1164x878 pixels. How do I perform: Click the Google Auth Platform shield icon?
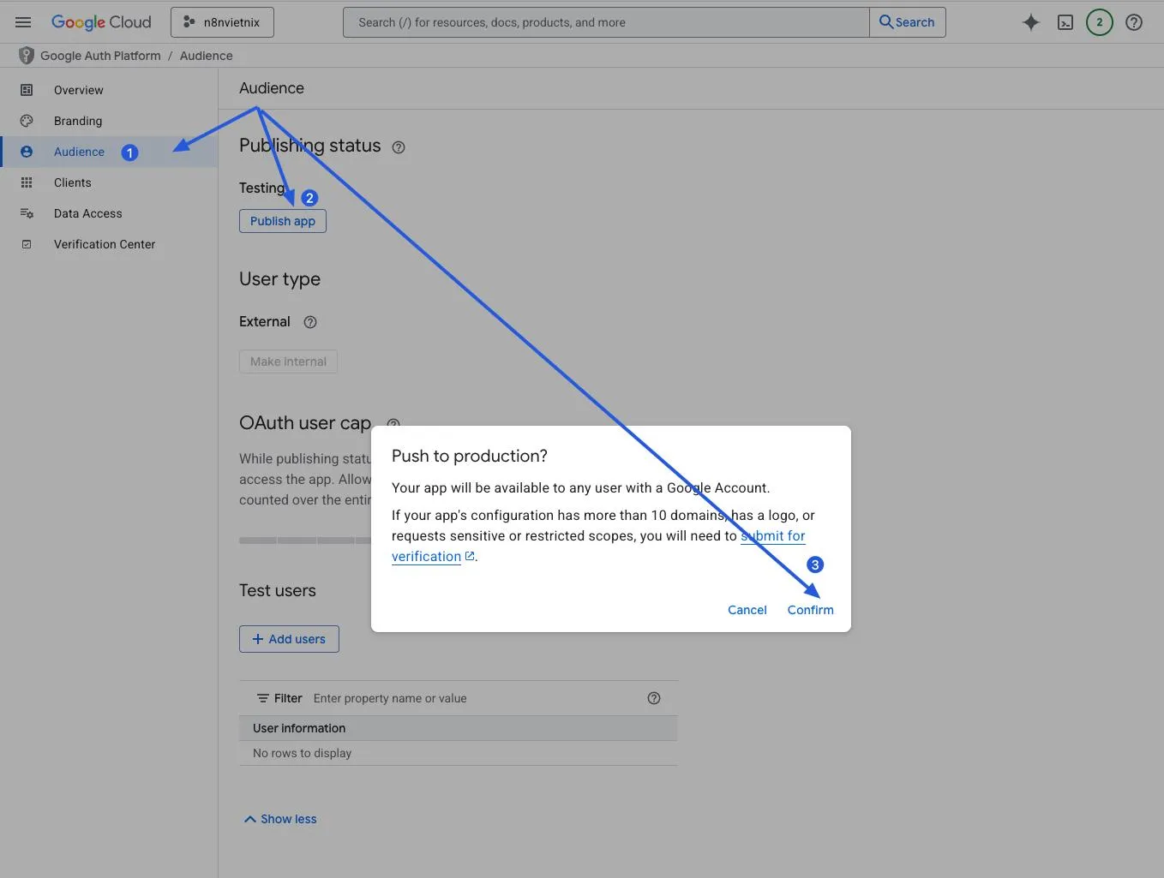coord(27,56)
